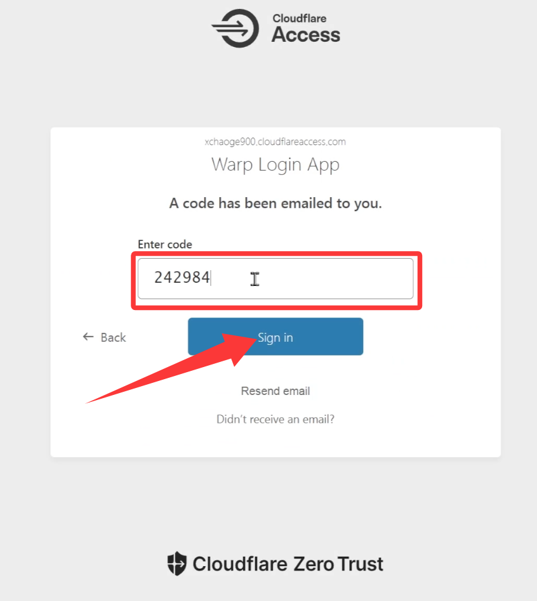The image size is (537, 601).
Task: Click the left arrow icon beside Back
Action: (88, 337)
